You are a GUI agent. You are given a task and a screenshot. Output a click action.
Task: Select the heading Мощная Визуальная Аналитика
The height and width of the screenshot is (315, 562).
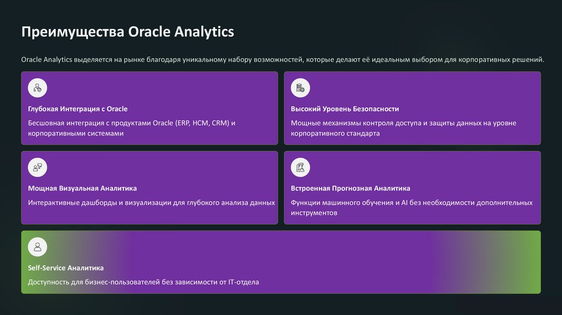coord(82,188)
